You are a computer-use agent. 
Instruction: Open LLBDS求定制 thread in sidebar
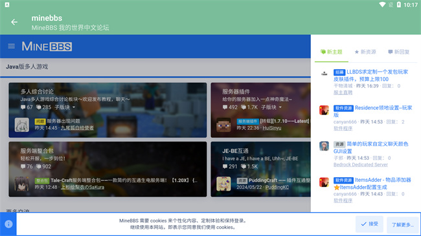(370, 76)
